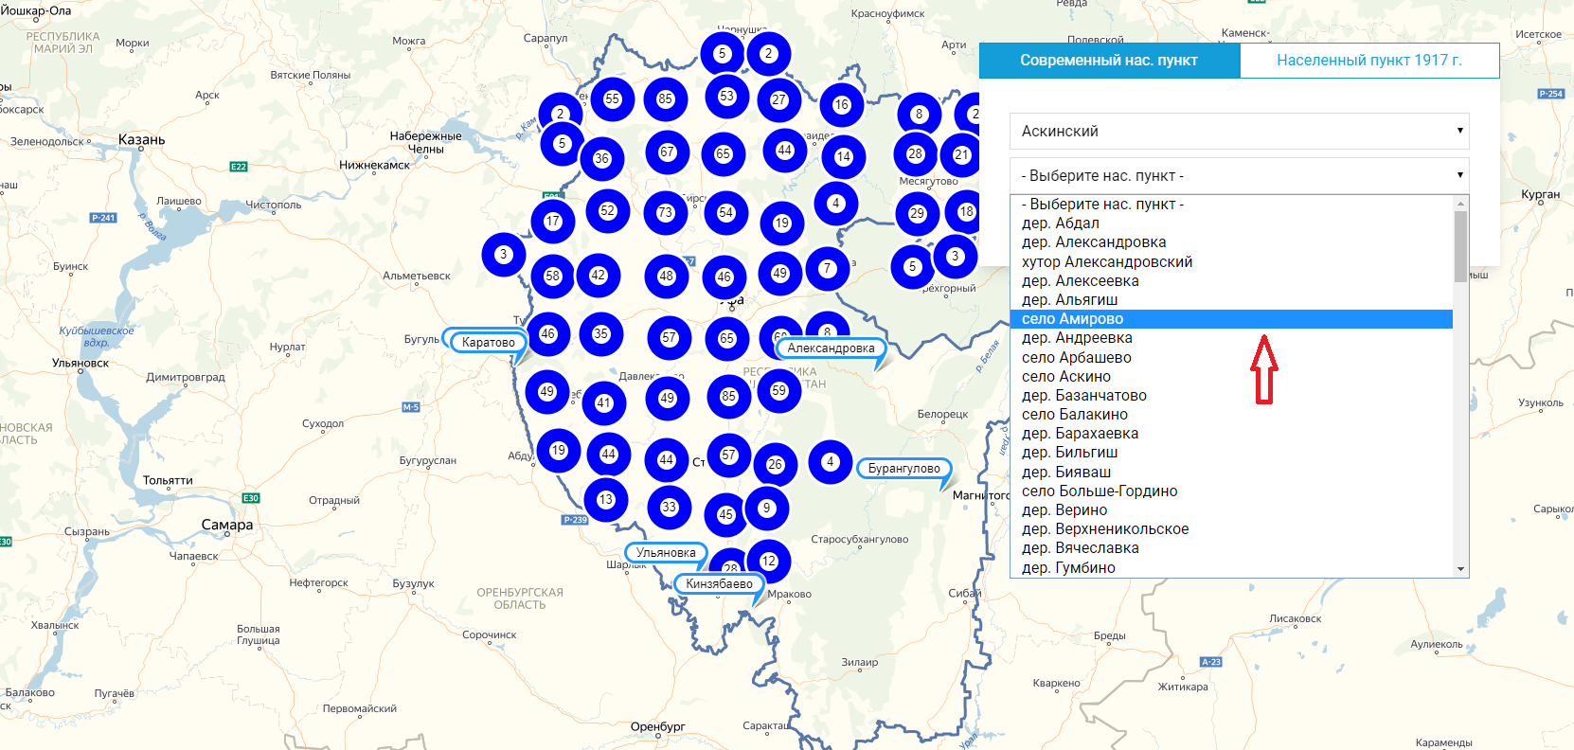
Task: Click the cluster marker numbered 59
Action: pos(779,391)
